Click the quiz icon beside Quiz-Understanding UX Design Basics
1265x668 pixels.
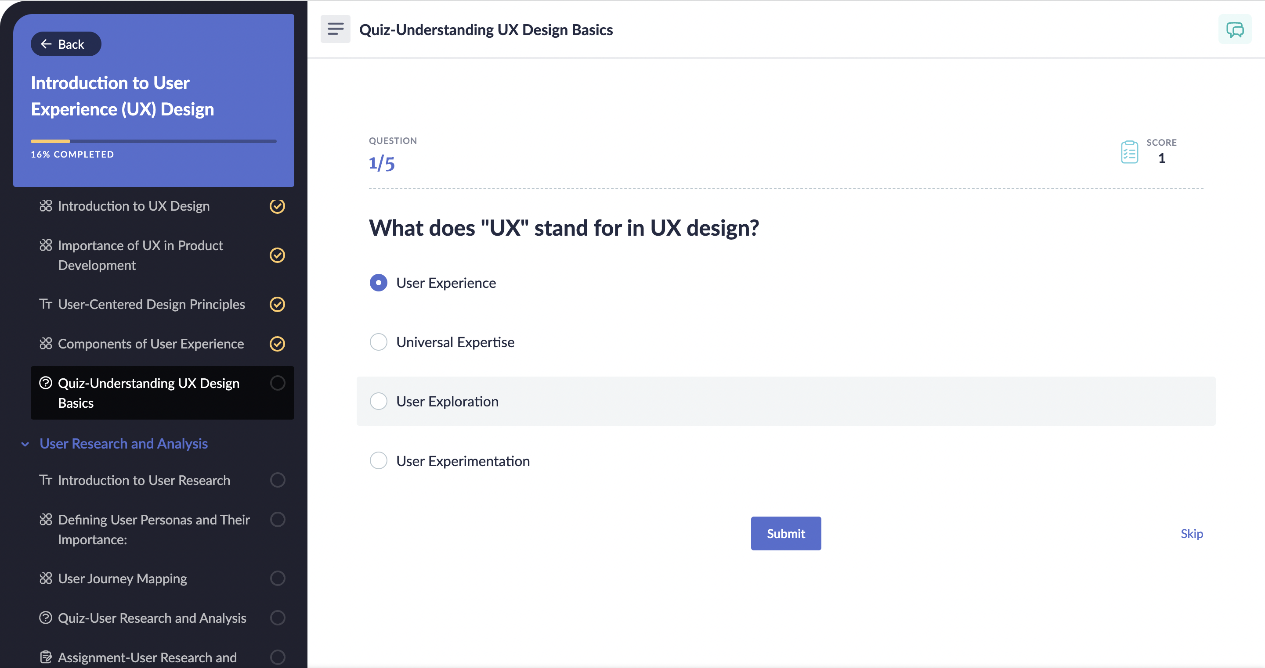click(x=46, y=383)
